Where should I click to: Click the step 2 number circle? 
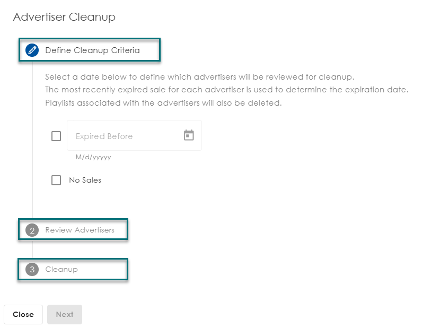(32, 230)
